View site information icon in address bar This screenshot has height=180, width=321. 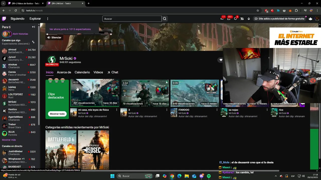(x=23, y=10)
